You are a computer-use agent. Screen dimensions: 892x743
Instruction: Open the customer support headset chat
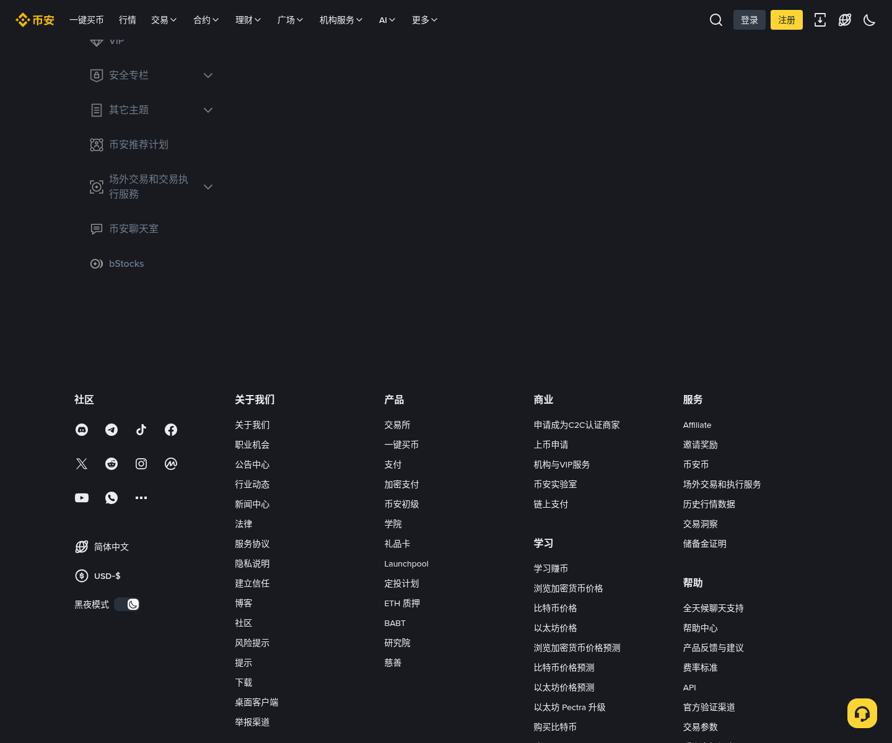tap(862, 713)
